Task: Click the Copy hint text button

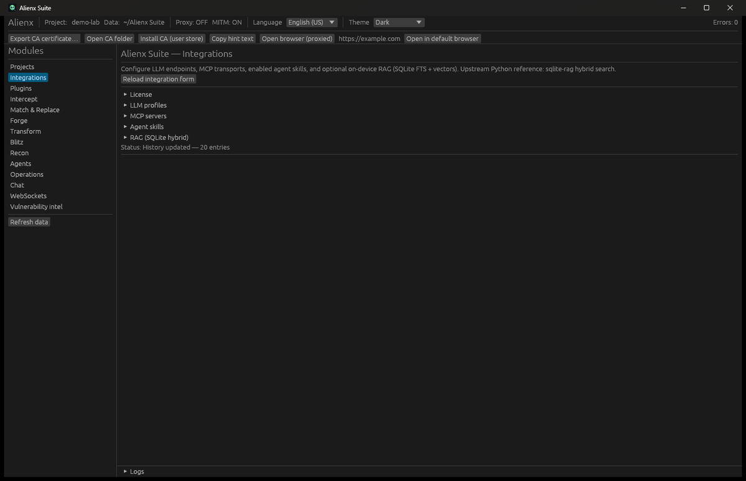Action: pyautogui.click(x=233, y=39)
